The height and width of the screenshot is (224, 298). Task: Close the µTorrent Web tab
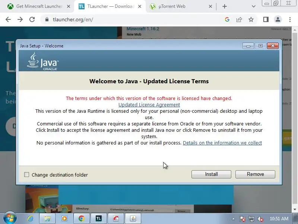(210, 6)
